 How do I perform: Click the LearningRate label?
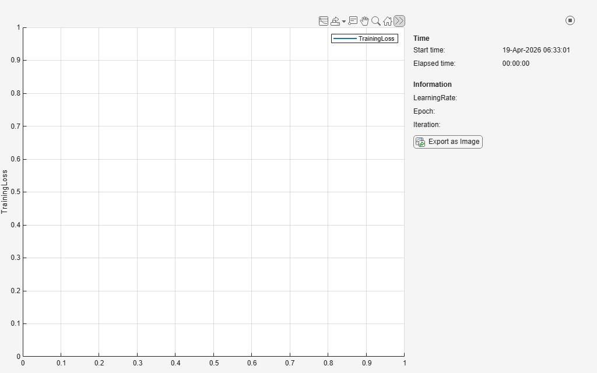pos(435,98)
